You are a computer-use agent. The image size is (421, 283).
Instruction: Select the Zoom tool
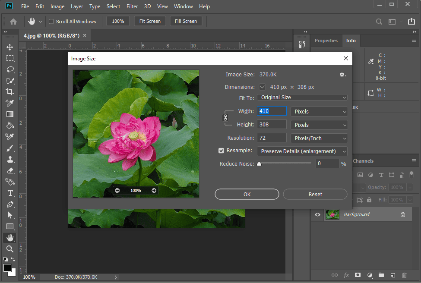tap(10, 249)
